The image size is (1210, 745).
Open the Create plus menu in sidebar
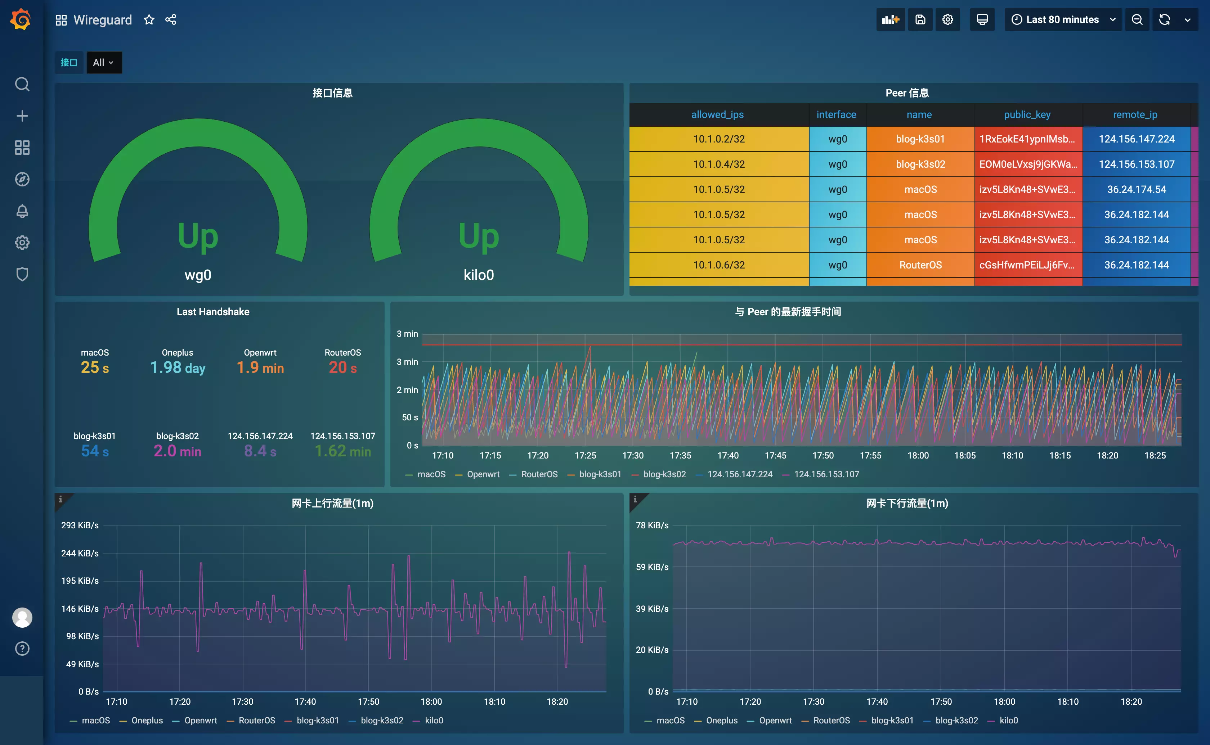click(x=22, y=116)
